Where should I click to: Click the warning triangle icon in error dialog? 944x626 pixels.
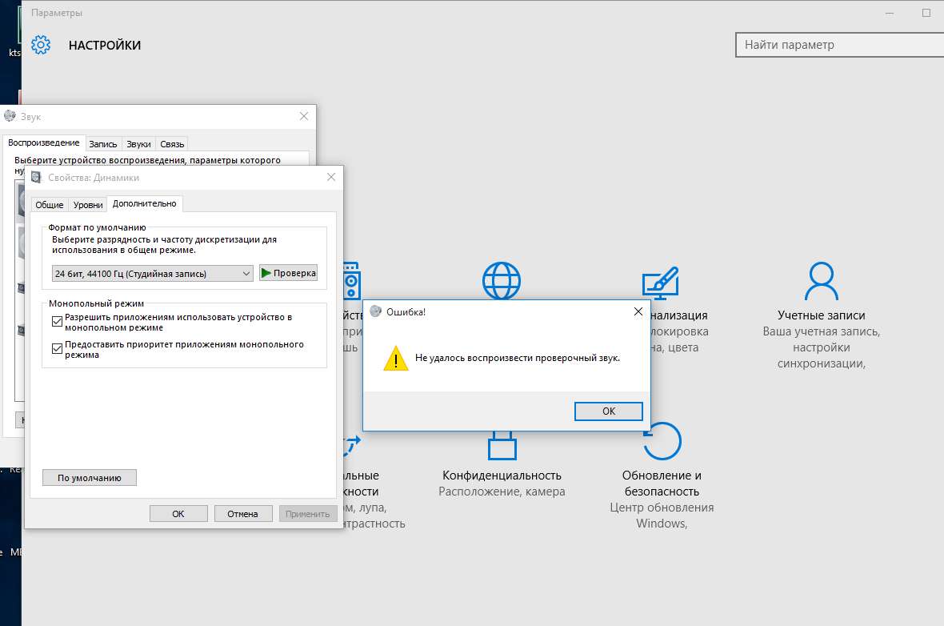tap(395, 359)
